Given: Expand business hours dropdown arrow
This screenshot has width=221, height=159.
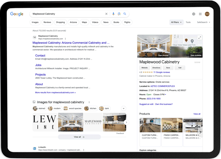Looking at the screenshot, I should tap(165, 94).
